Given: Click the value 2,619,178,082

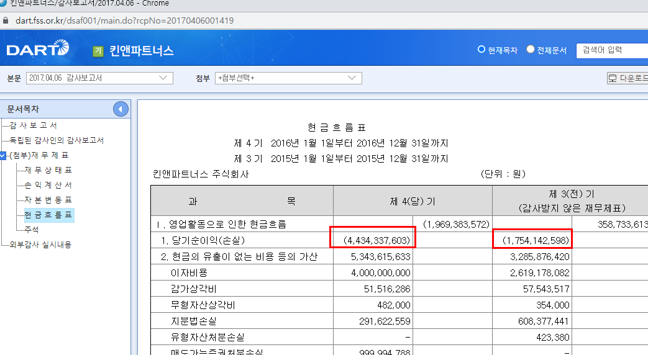Looking at the screenshot, I should [x=540, y=273].
